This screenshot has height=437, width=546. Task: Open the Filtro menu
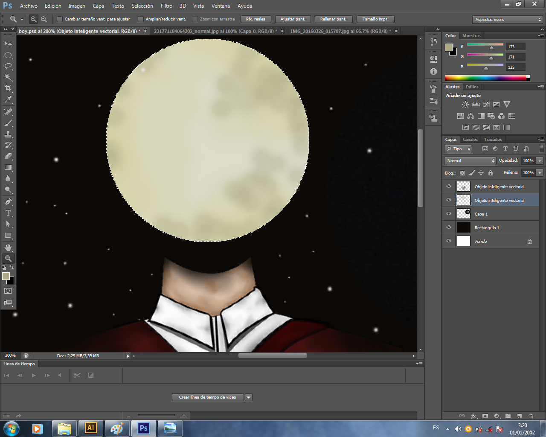point(166,6)
